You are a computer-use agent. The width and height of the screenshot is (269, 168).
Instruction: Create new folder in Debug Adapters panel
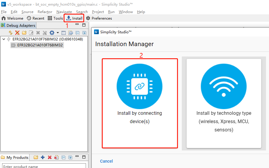click(x=24, y=33)
